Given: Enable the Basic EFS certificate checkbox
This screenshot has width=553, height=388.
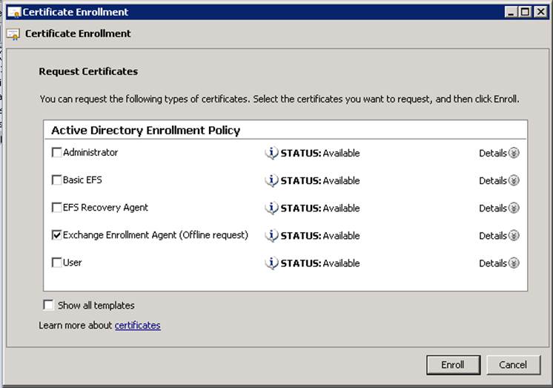Looking at the screenshot, I should 57,180.
